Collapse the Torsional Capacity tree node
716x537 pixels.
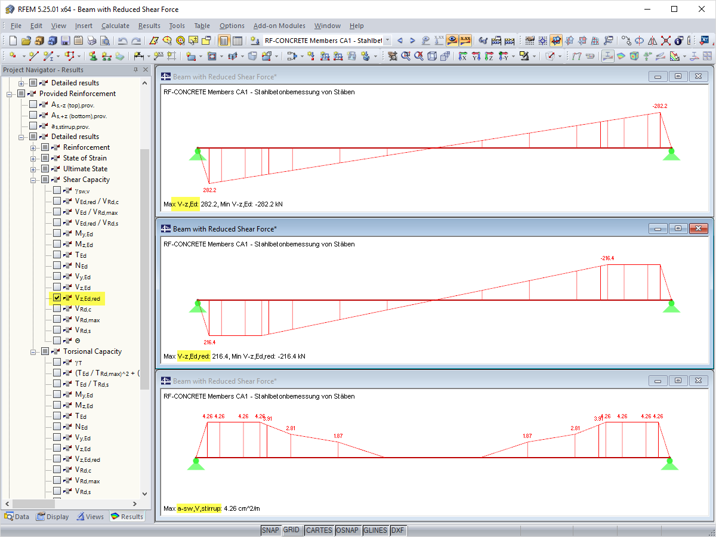pyautogui.click(x=33, y=351)
